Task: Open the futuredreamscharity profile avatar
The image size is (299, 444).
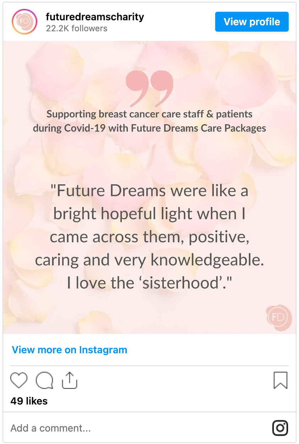Action: (25, 22)
